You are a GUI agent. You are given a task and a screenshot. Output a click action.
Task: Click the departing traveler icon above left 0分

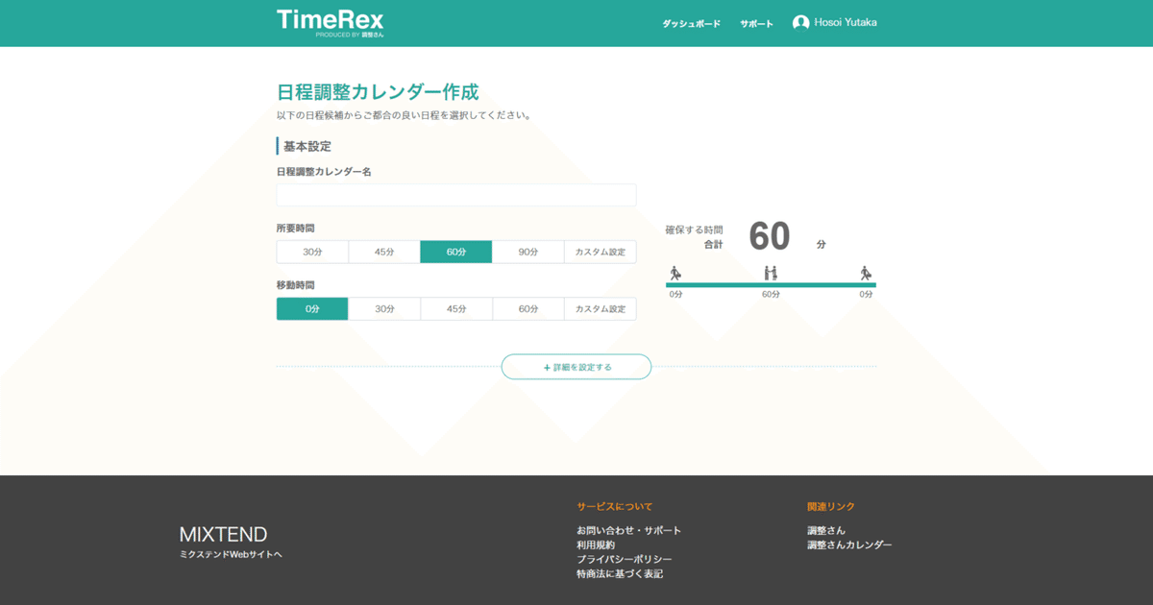(x=675, y=274)
